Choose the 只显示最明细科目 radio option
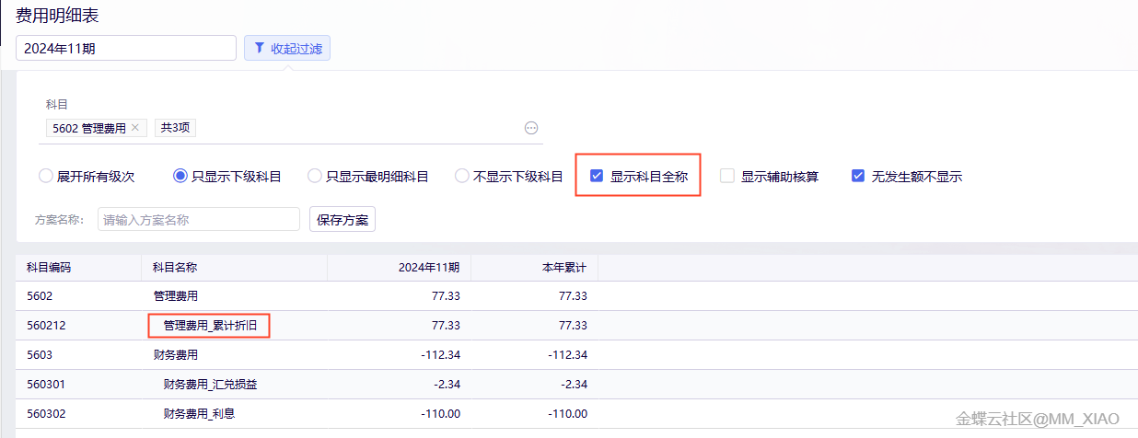Screen dimensions: 1138x438 coord(315,176)
